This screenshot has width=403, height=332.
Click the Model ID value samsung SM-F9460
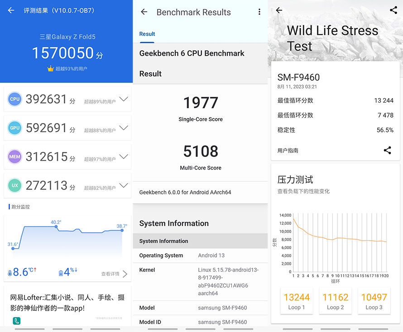[223, 322]
